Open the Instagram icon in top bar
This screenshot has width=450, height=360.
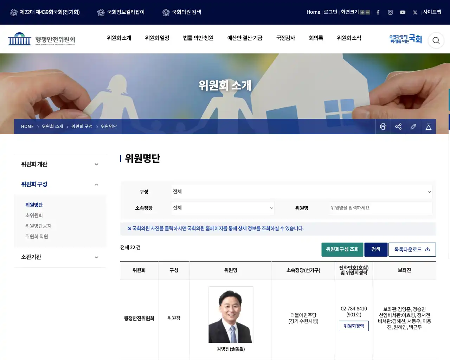coord(390,12)
